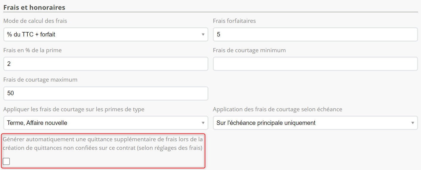Click the 'Frais et honoraires' section heading
Image resolution: width=421 pixels, height=170 pixels.
pos(34,7)
